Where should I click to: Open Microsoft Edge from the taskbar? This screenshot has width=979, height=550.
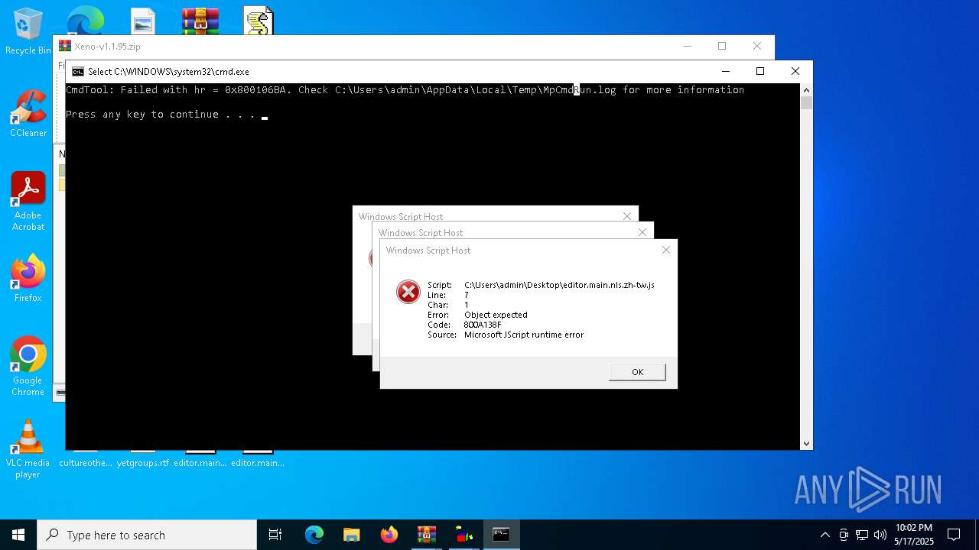point(314,535)
